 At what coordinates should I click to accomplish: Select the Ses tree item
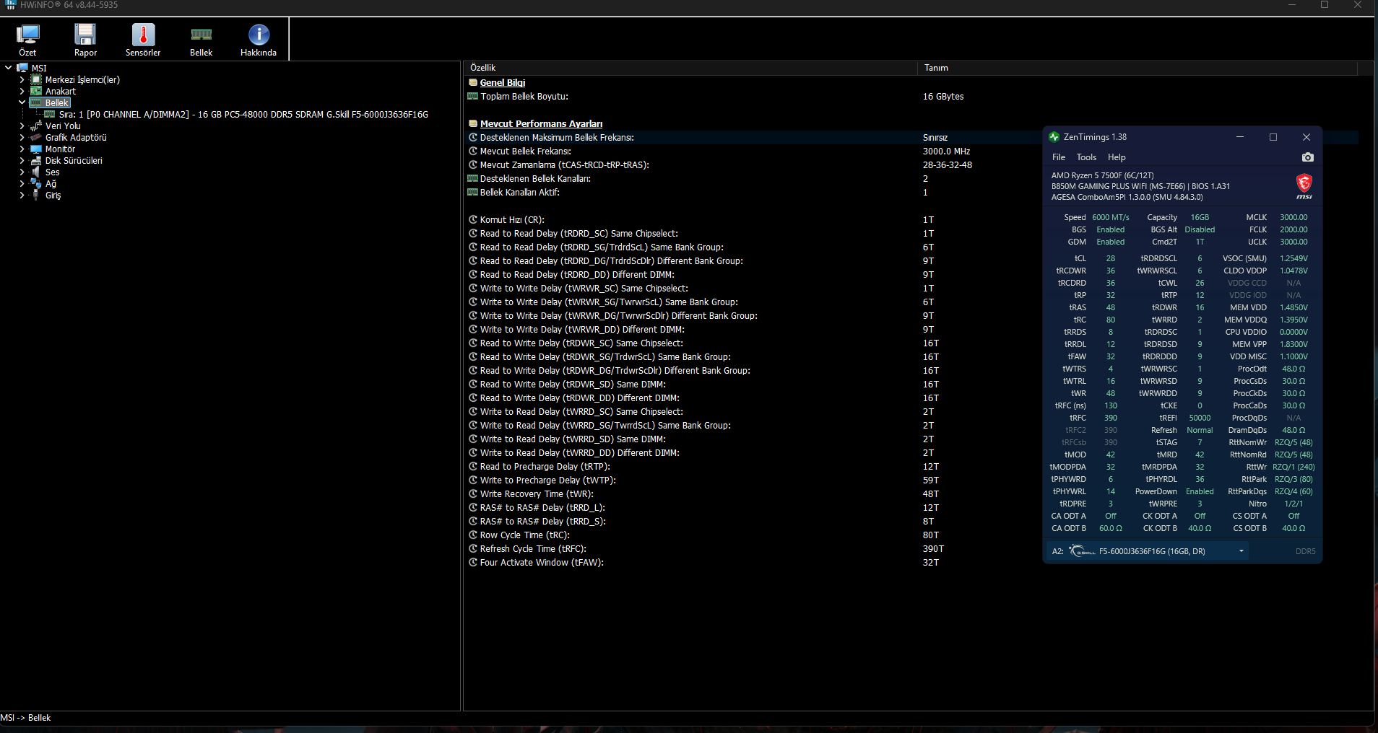[x=53, y=172]
